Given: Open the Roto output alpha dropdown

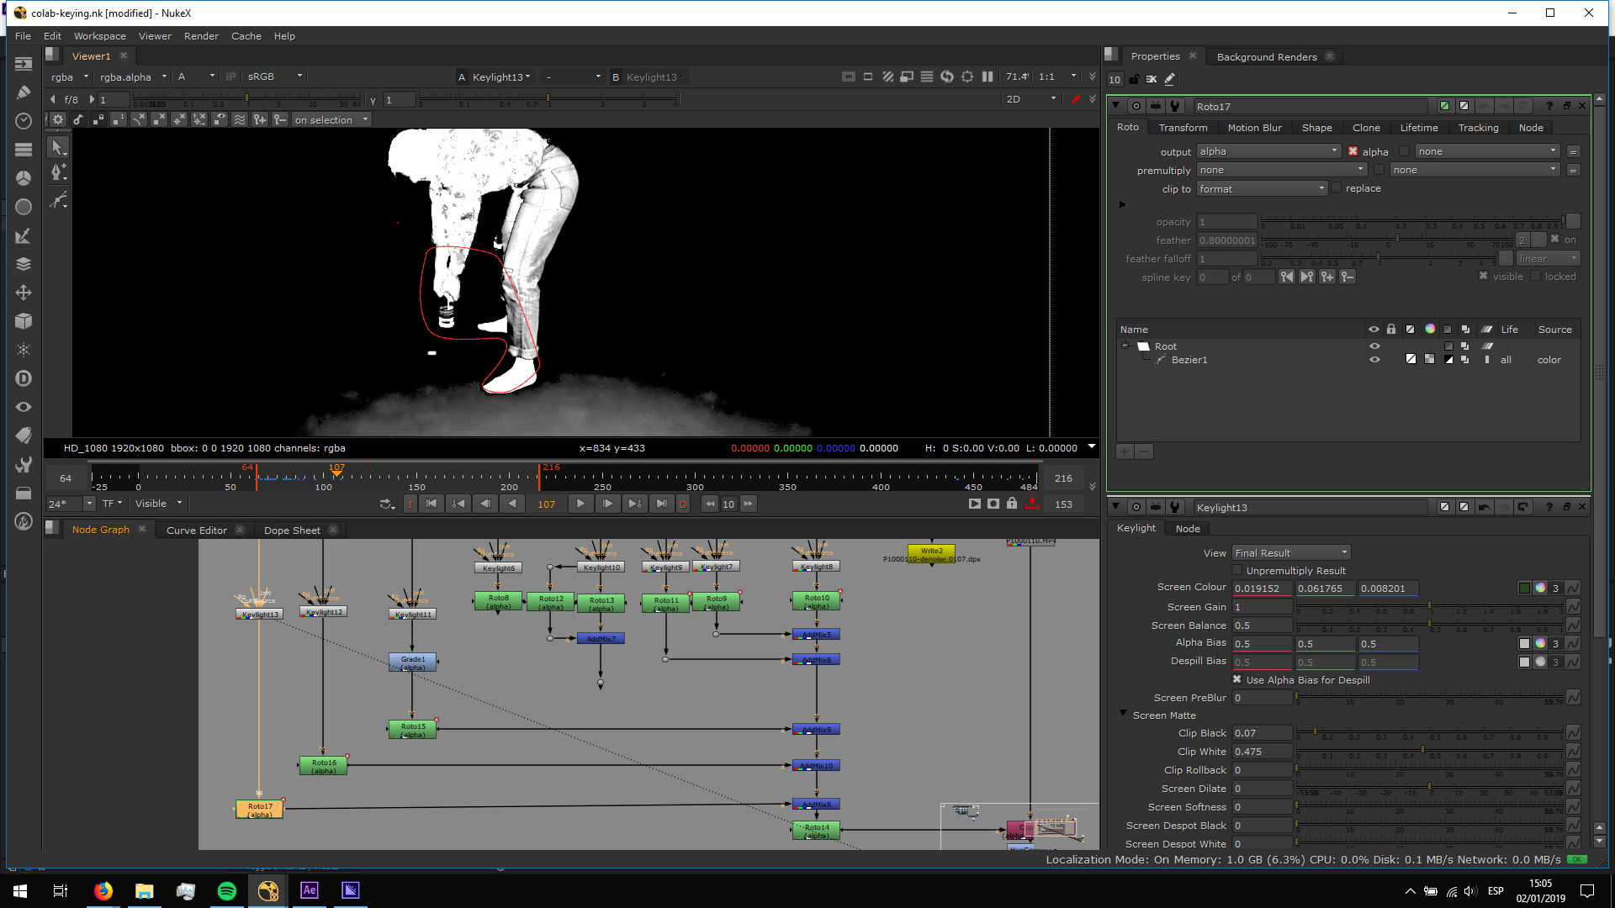Looking at the screenshot, I should [x=1268, y=151].
